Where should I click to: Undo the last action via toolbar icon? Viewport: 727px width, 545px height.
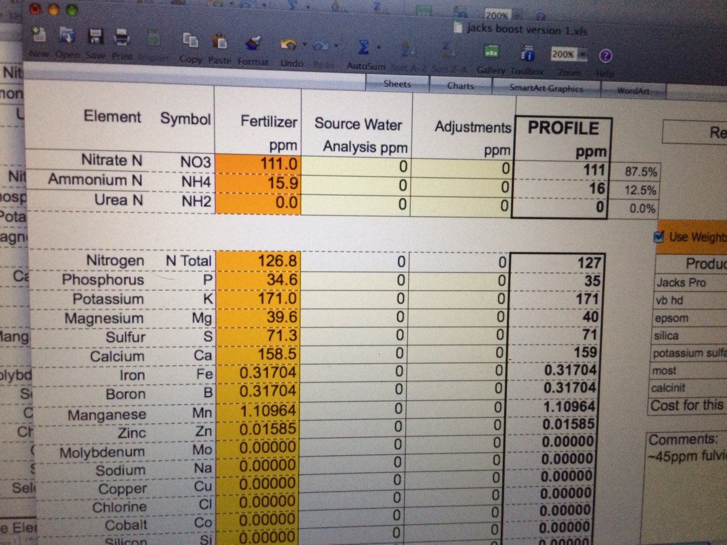288,44
